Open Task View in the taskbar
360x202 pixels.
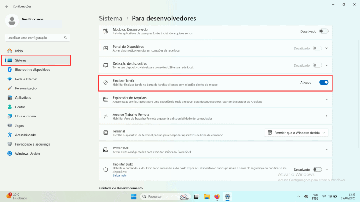[196, 196]
